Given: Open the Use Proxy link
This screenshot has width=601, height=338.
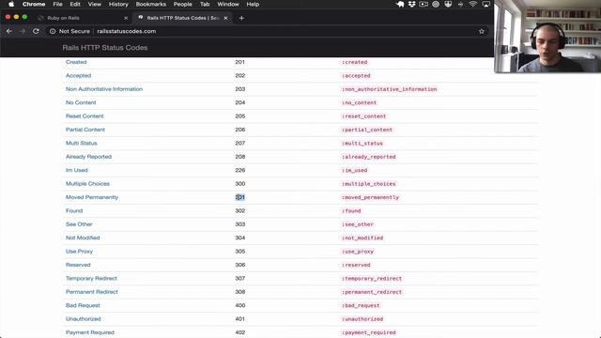Looking at the screenshot, I should 79,252.
